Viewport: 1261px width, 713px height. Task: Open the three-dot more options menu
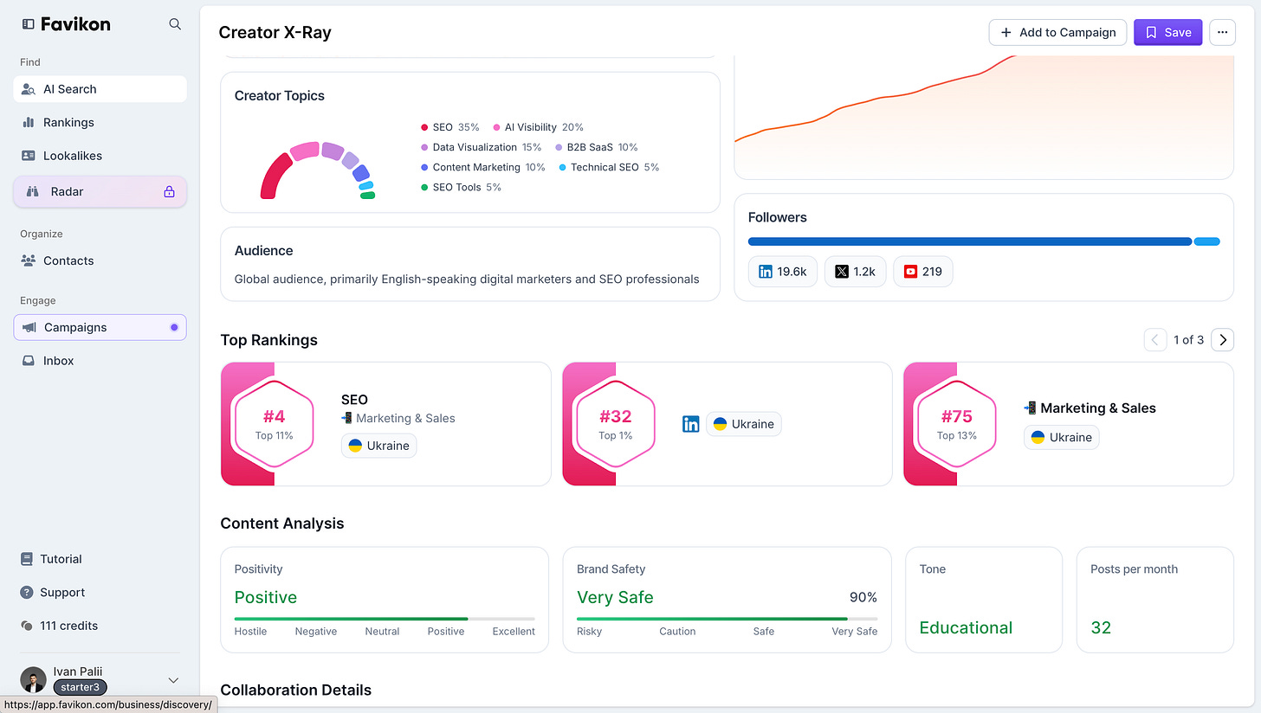click(x=1222, y=32)
